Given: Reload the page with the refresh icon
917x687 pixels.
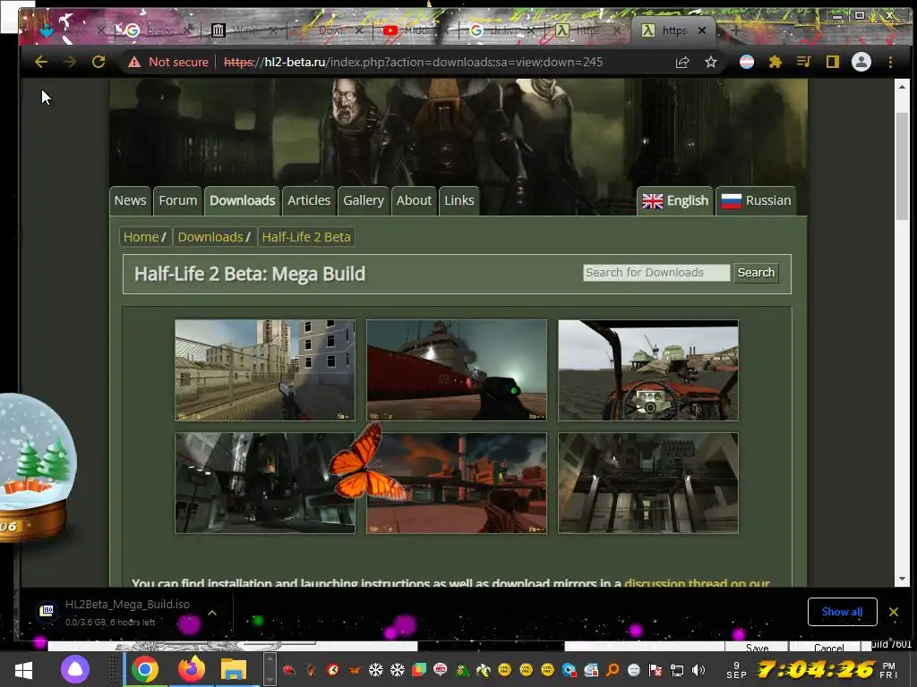Looking at the screenshot, I should [x=99, y=62].
